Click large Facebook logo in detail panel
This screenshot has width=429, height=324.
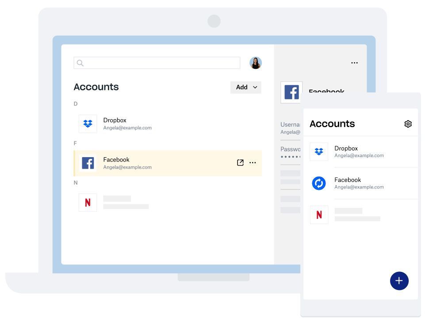coord(291,92)
